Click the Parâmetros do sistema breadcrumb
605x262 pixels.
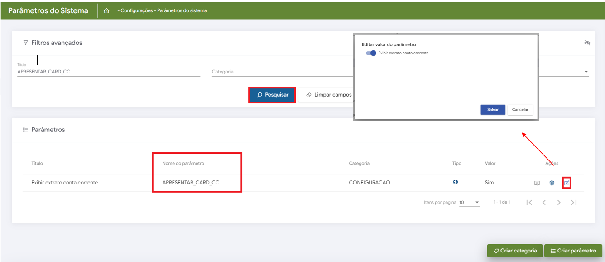[x=182, y=10]
